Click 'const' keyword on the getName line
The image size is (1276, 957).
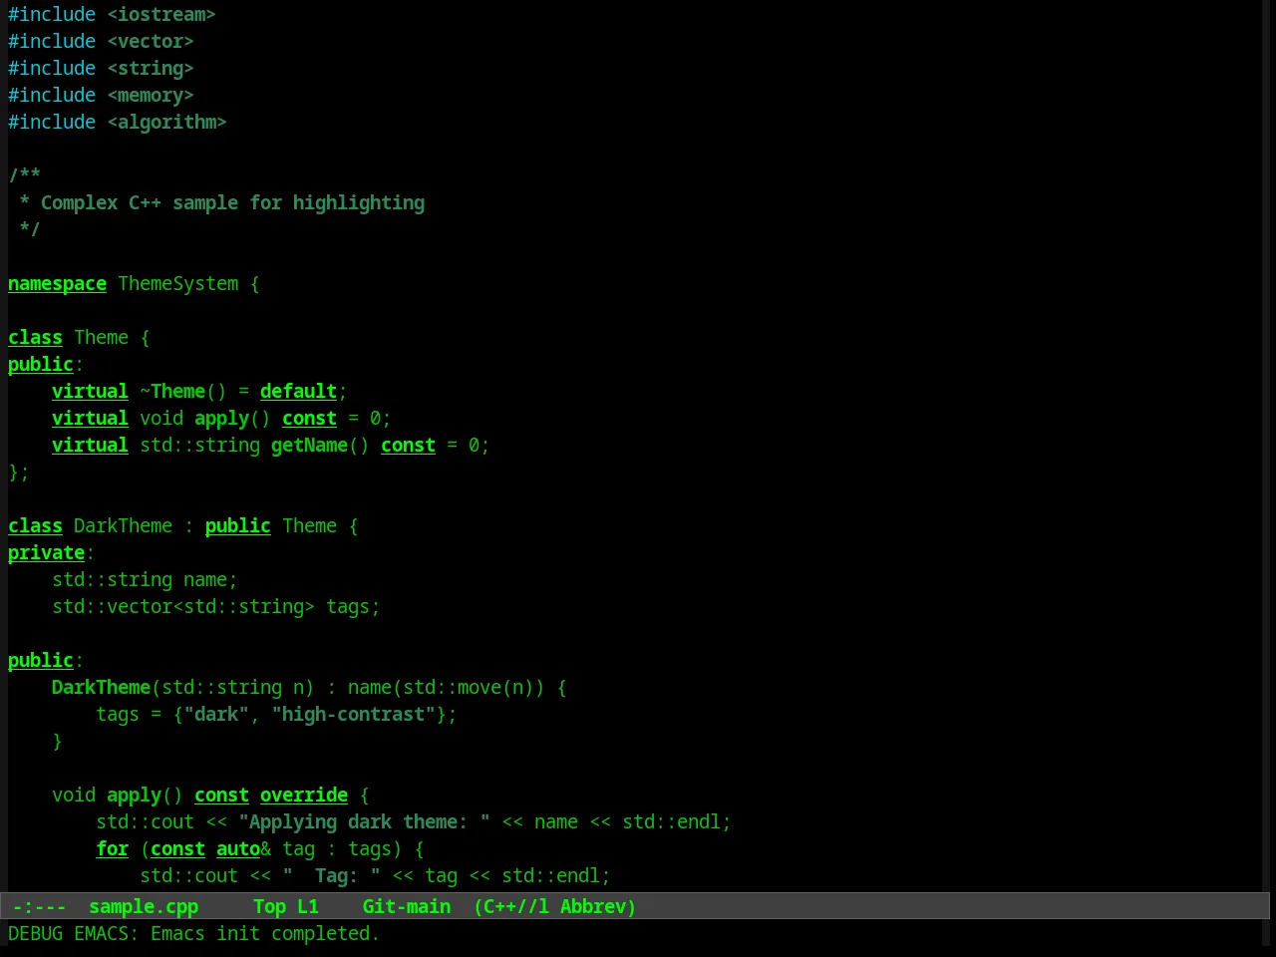[x=408, y=445]
